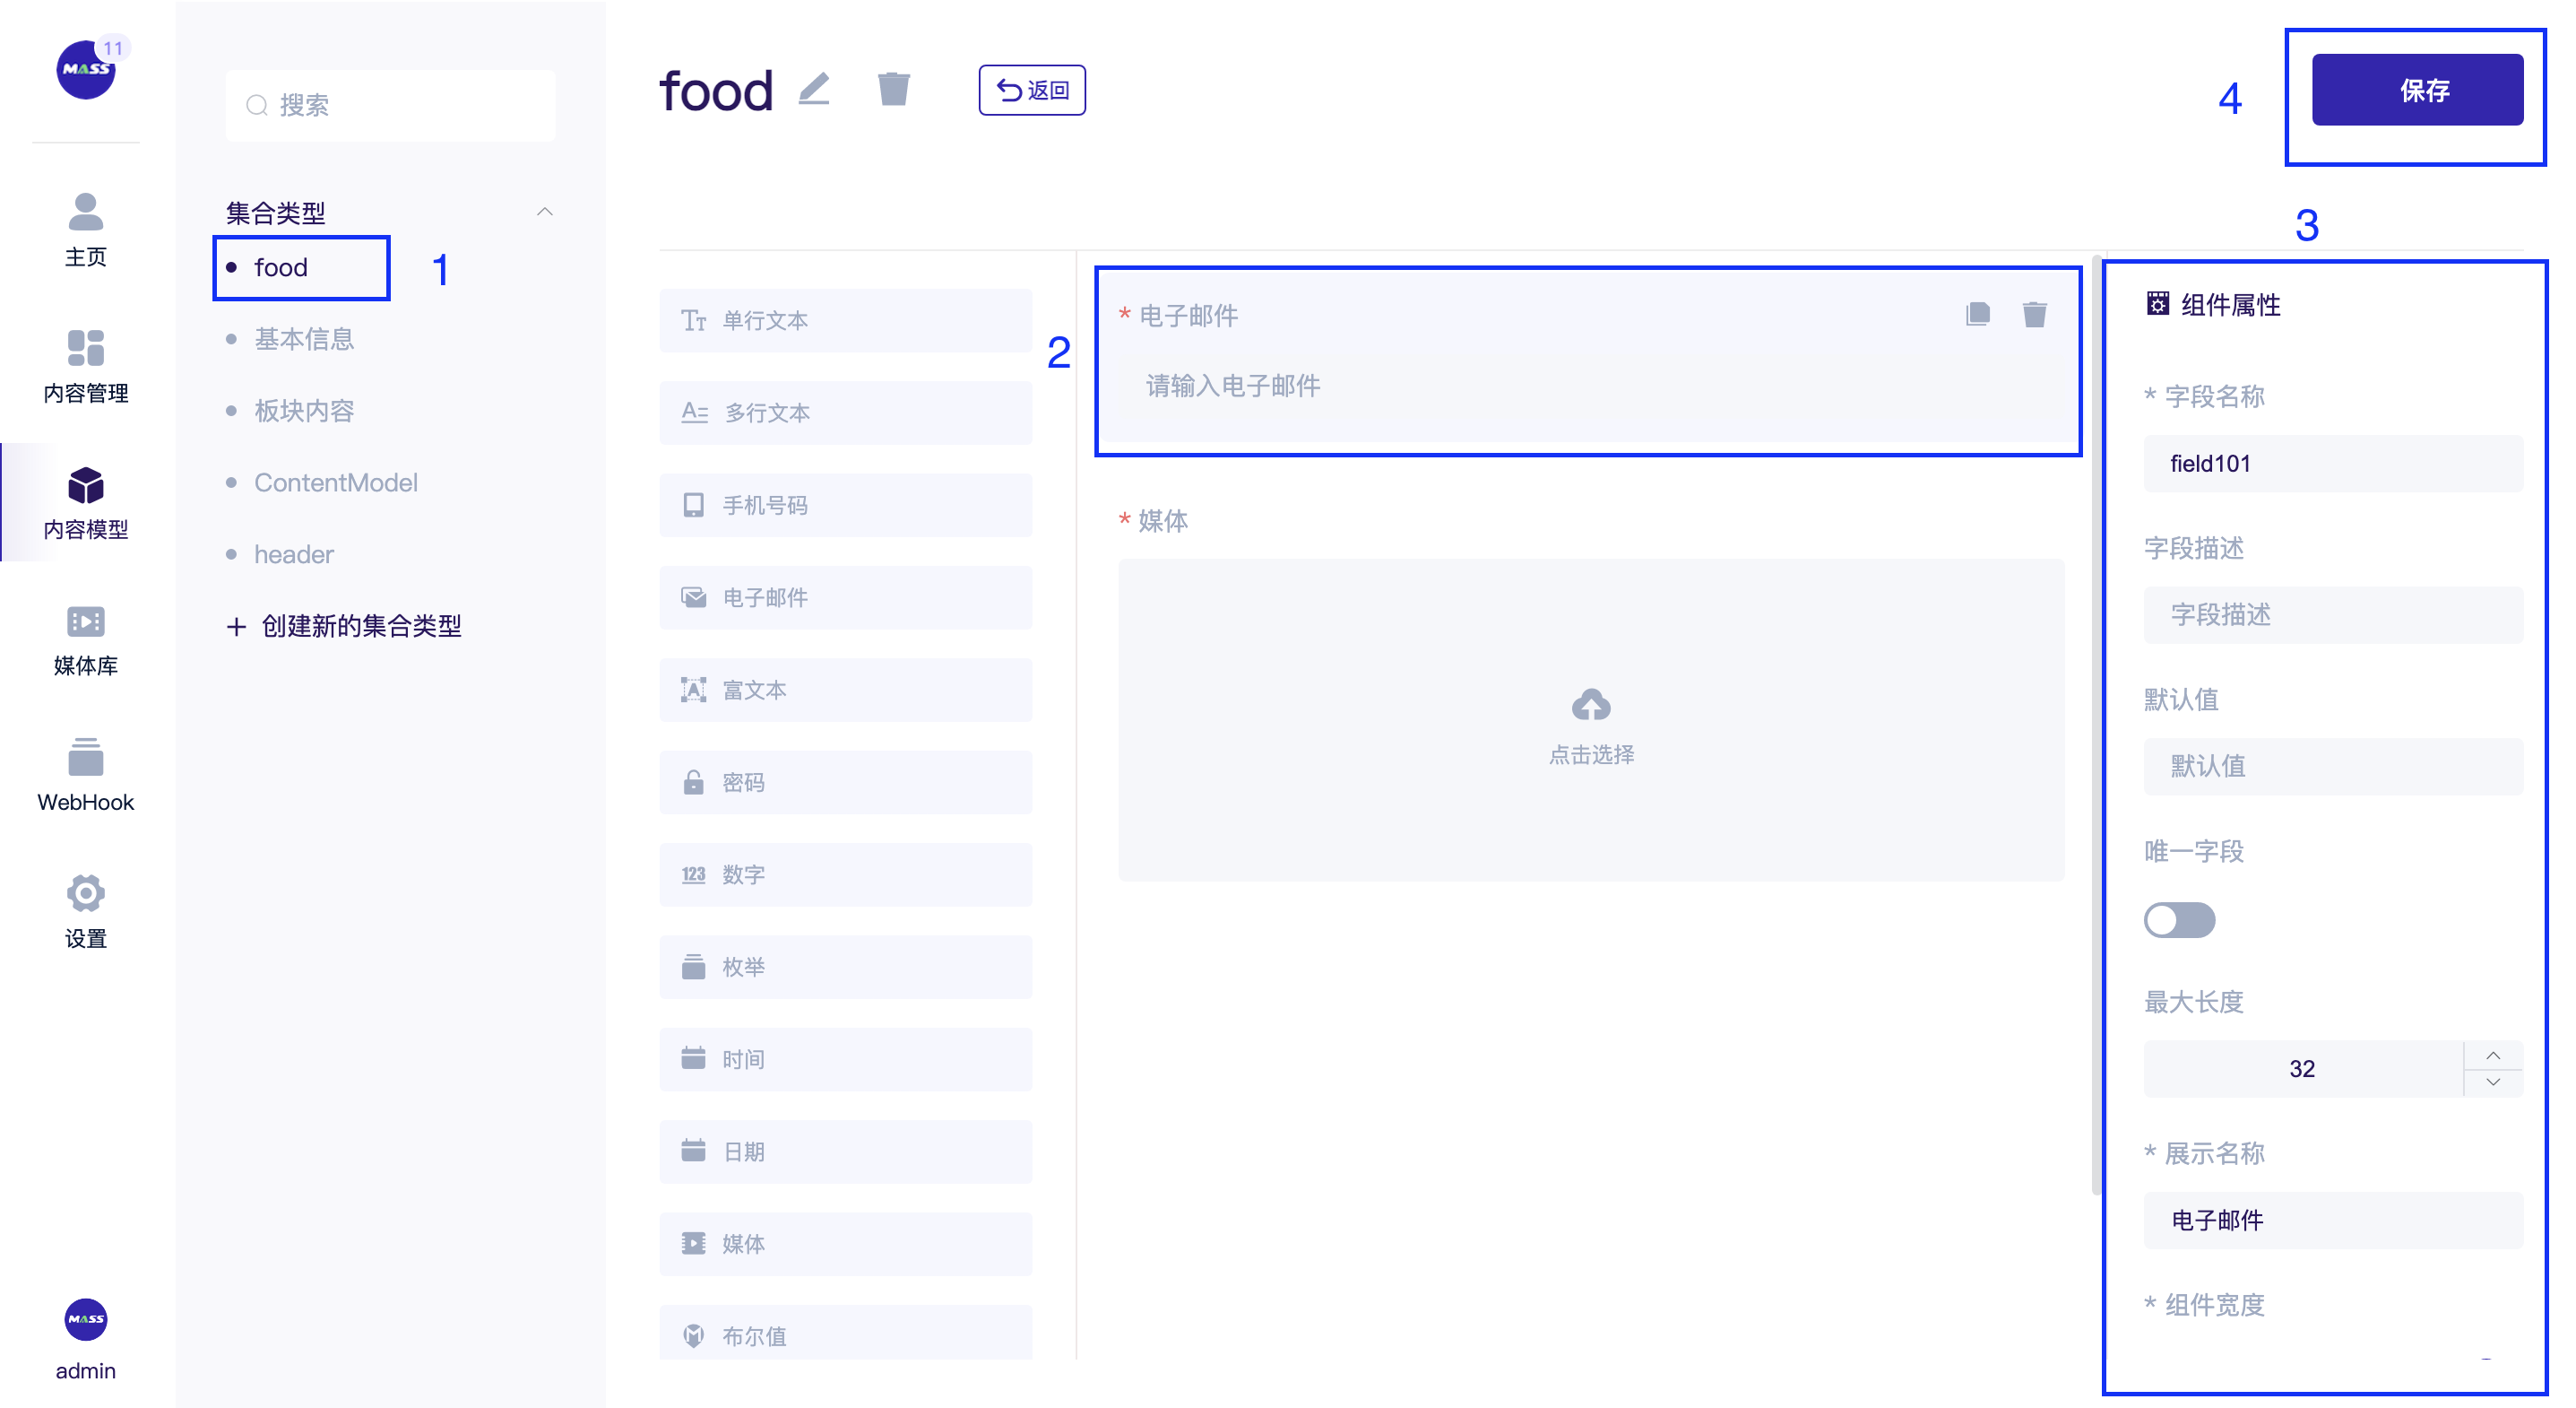Open the 媒体库 sidebar section
Screen dimensions: 2576x1408
[85, 640]
